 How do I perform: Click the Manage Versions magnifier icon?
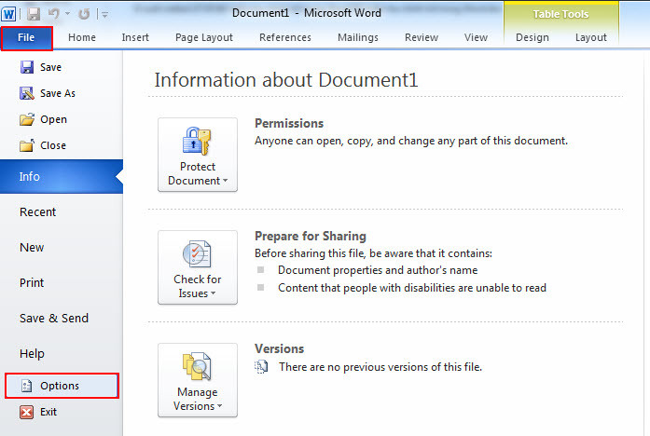click(x=197, y=366)
